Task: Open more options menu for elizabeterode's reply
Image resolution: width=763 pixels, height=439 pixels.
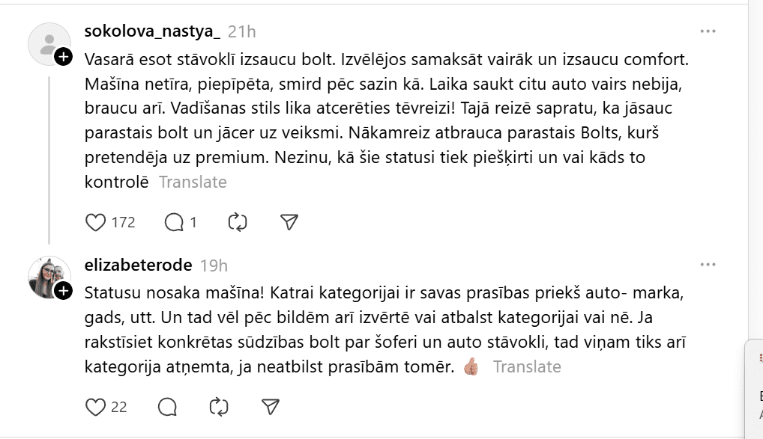Action: pyautogui.click(x=708, y=265)
